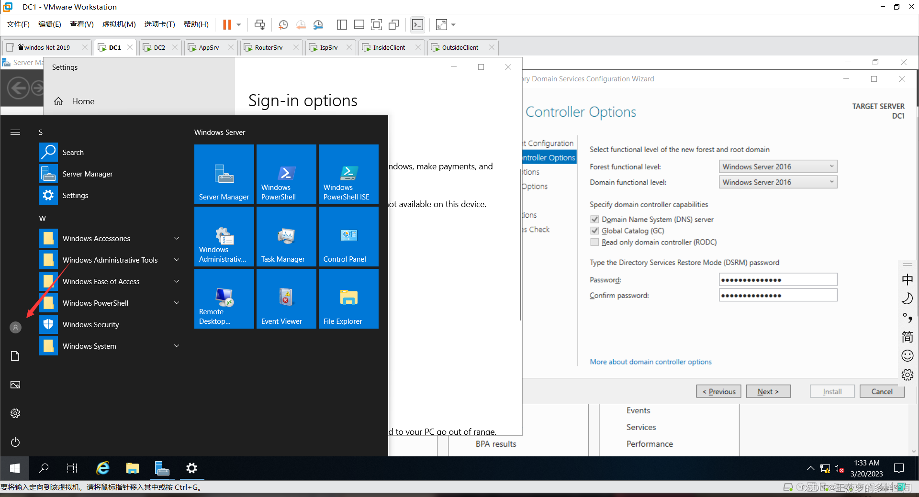Toggle Domain Name System (DNS) server checkbox
The height and width of the screenshot is (497, 919).
594,219
